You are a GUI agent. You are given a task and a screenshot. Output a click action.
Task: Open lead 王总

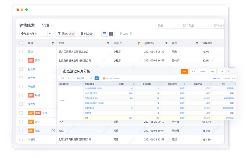coord(30,52)
